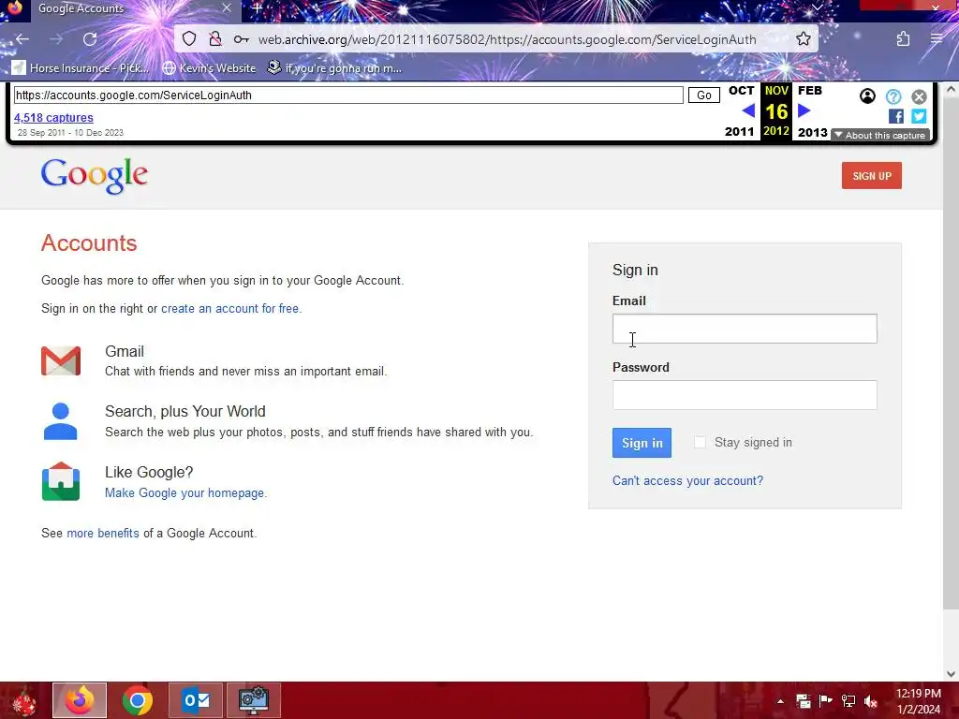This screenshot has width=959, height=719.
Task: Select OCT in Wayback timeline
Action: [x=742, y=91]
